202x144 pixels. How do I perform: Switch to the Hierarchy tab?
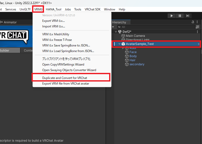coord(121,22)
